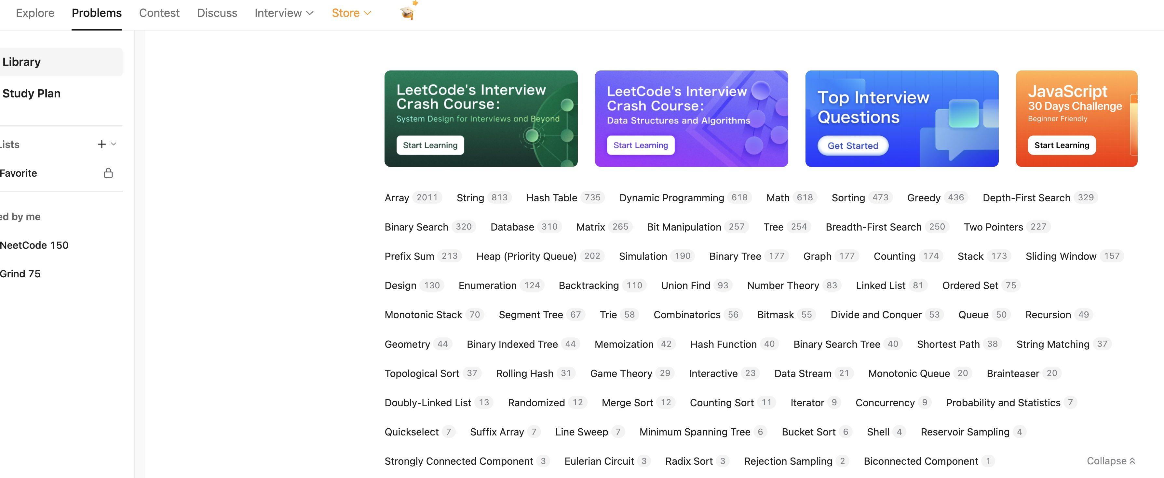The width and height of the screenshot is (1164, 478).
Task: Collapse the problem tags section
Action: [x=1111, y=461]
